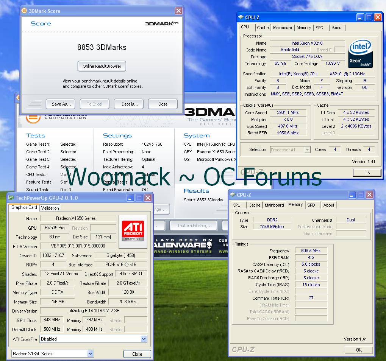Click the Kentsfield code name value
Image resolution: width=386 pixels, height=361 pixels.
[290, 50]
